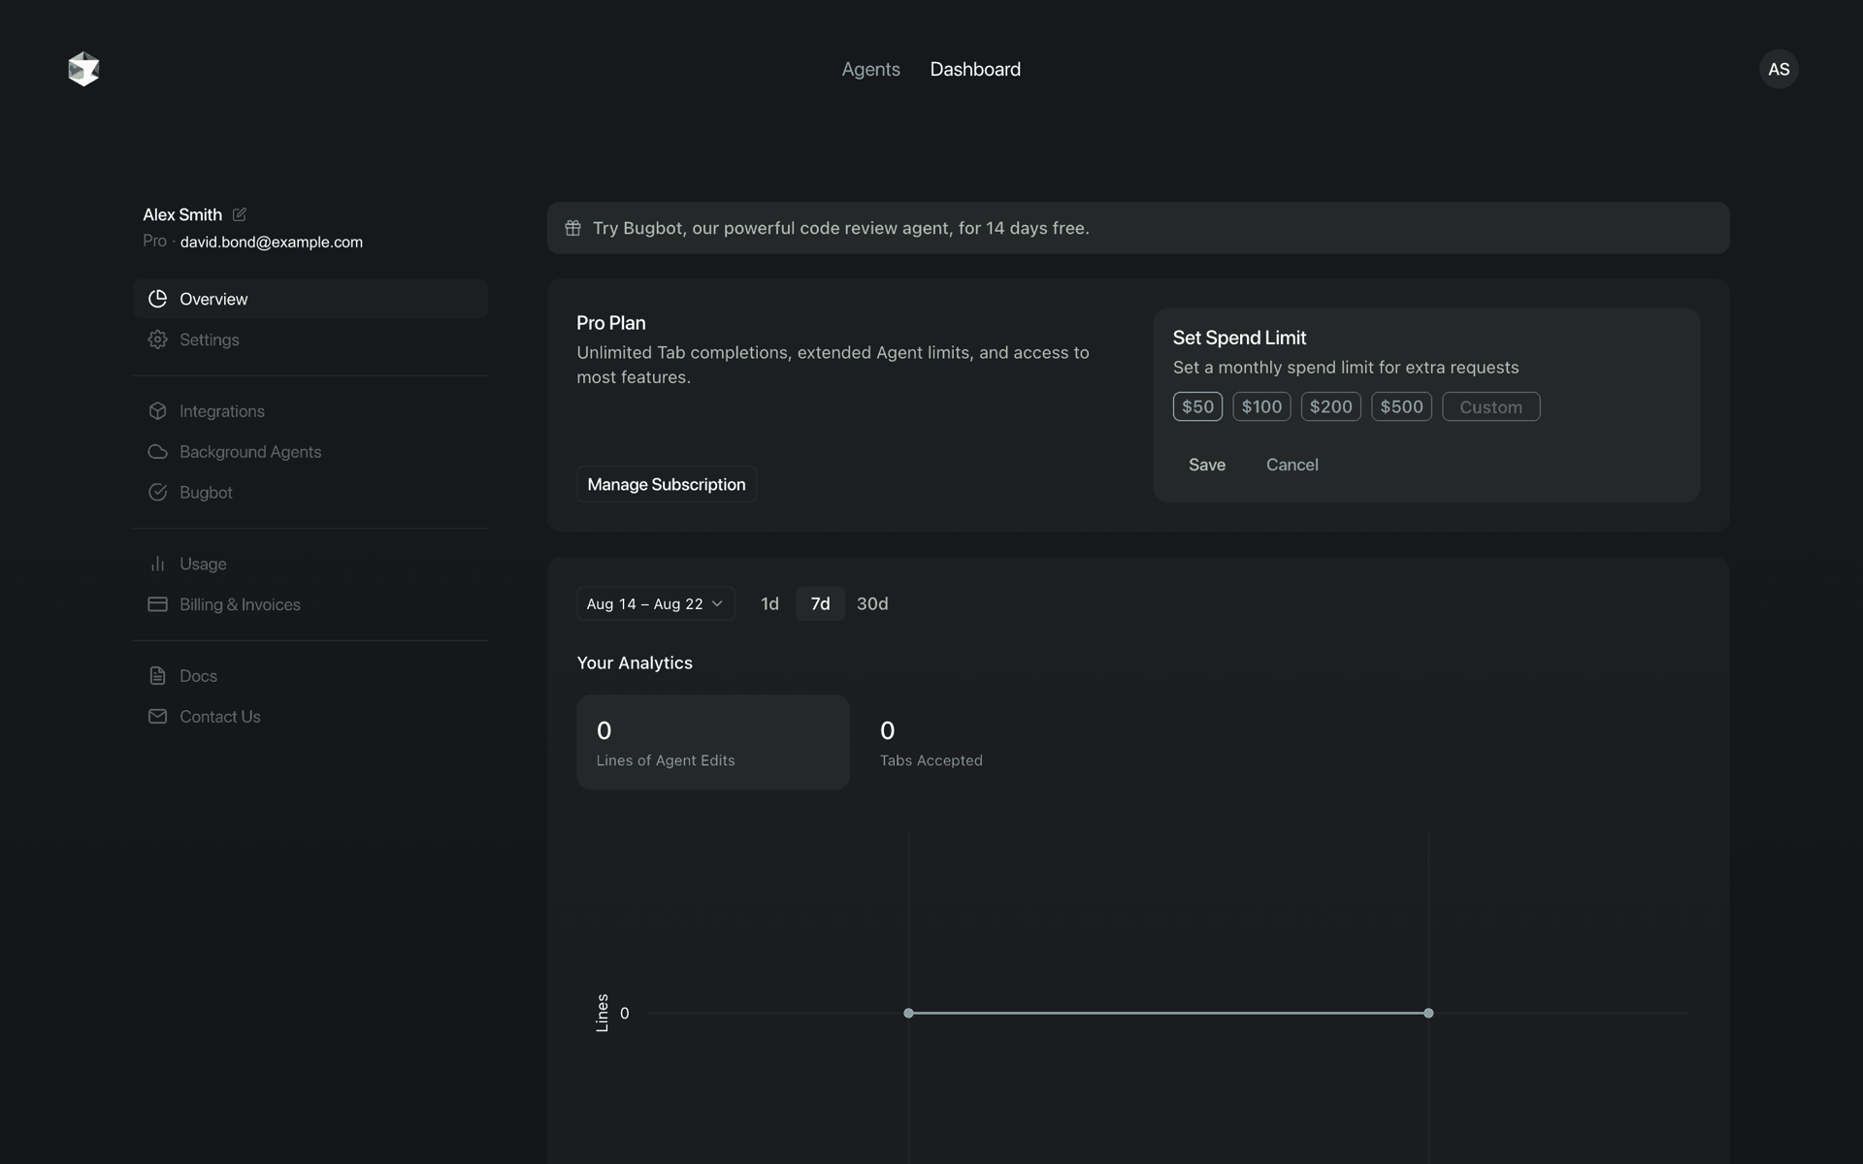
Task: Click Manage Subscription button
Action: (x=667, y=484)
